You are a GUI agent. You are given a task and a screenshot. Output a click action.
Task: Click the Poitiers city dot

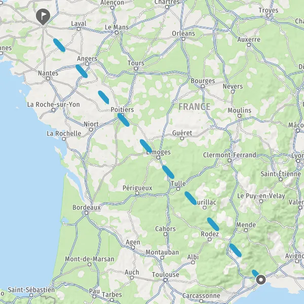[122, 115]
